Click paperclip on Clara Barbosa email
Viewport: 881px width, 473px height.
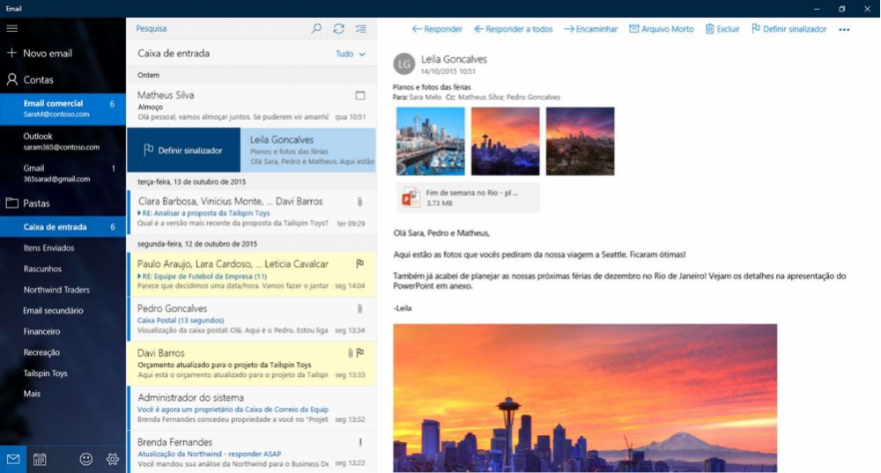[359, 201]
